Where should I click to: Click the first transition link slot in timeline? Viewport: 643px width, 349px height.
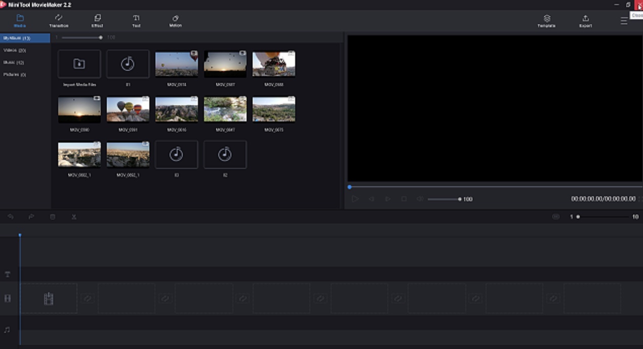[88, 298]
